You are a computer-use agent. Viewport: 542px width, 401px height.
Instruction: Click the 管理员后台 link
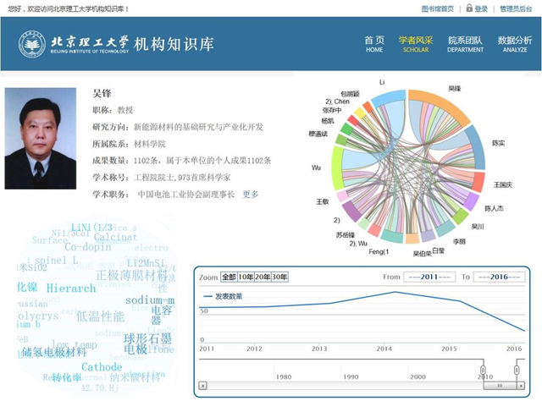(x=517, y=8)
